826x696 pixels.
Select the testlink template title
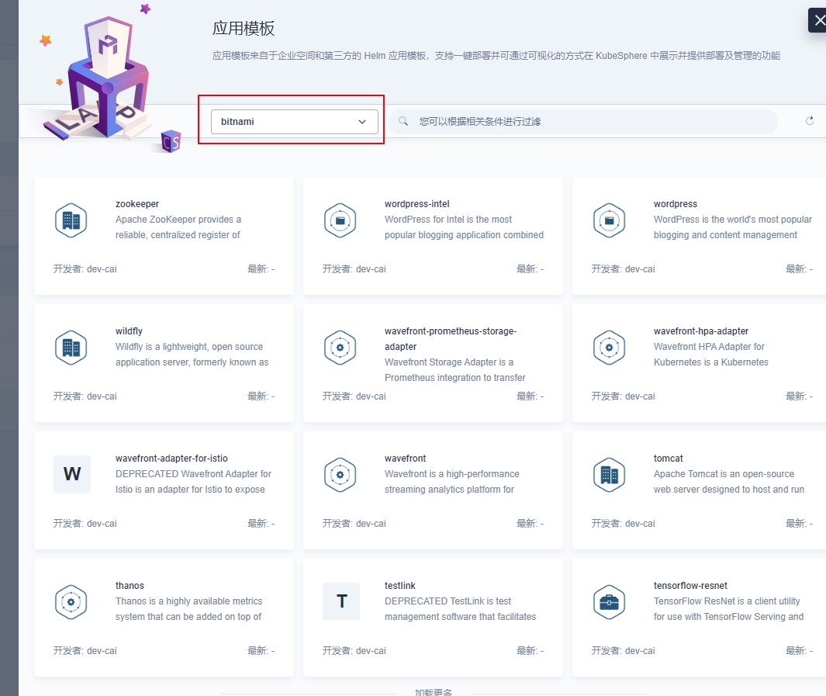(400, 585)
